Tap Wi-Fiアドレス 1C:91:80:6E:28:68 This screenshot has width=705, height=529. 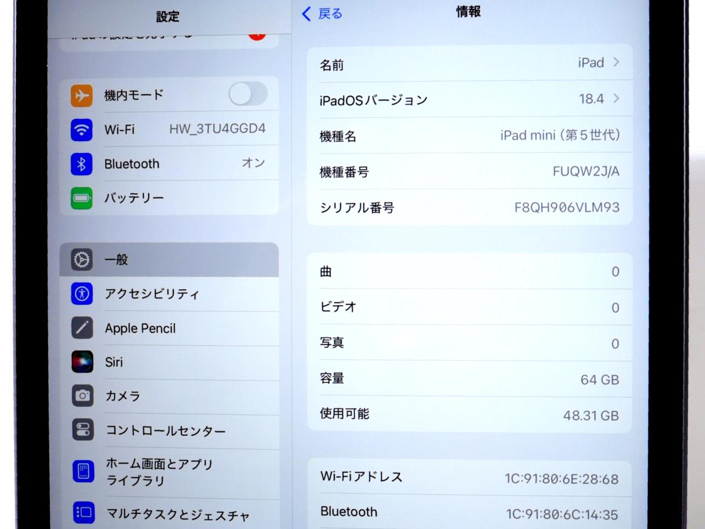pyautogui.click(x=562, y=479)
